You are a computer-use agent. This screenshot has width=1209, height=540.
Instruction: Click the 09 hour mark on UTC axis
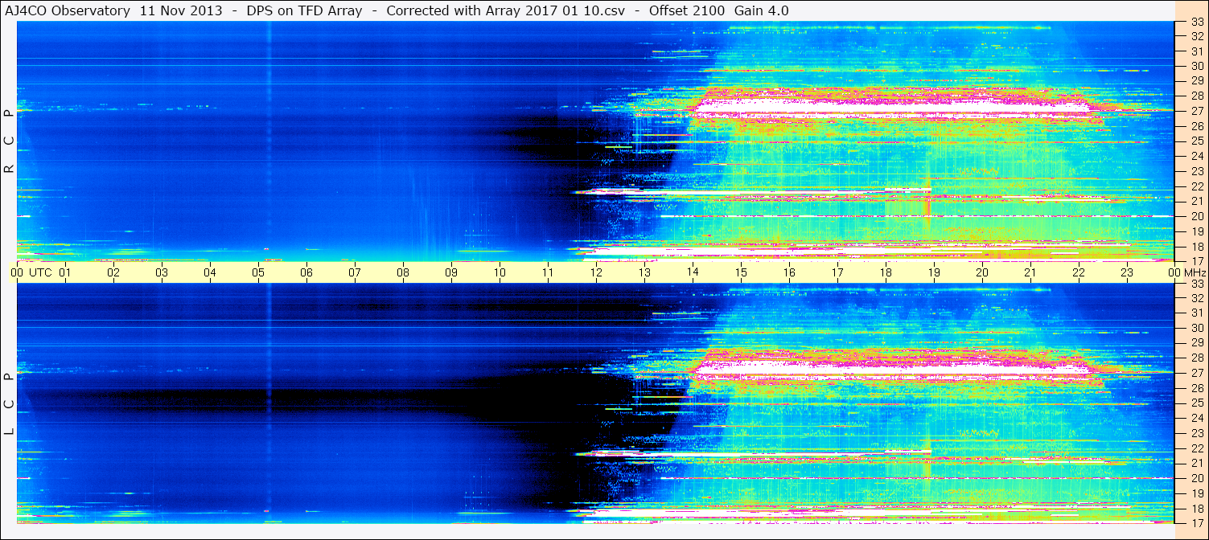(451, 272)
